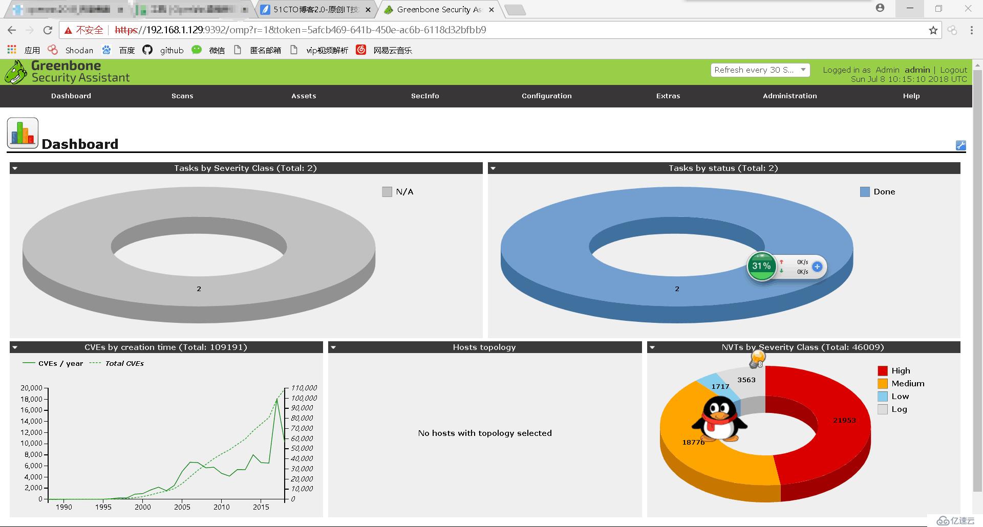Viewport: 983px width, 527px height.
Task: Click the 'Total CVEs' legend label
Action: [x=124, y=363]
